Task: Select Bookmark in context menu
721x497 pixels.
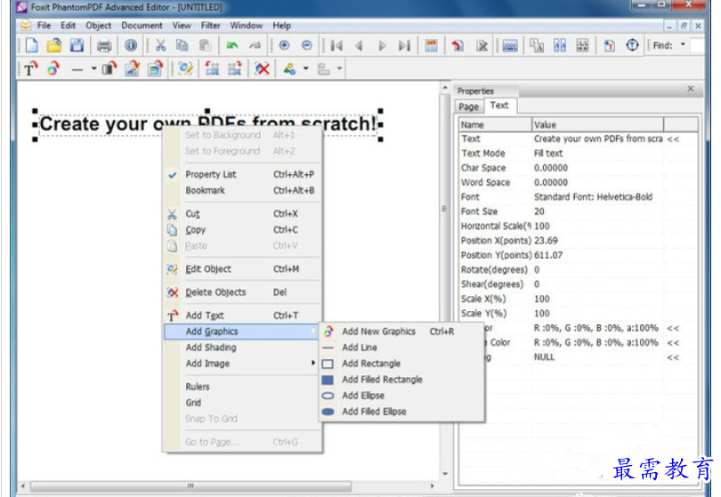Action: click(242, 190)
